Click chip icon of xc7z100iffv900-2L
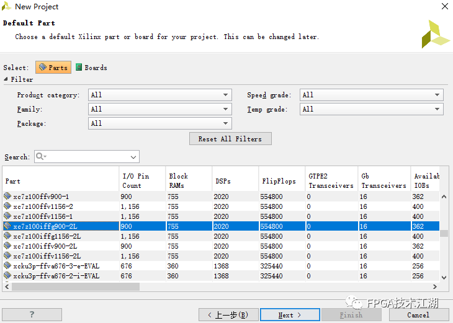The image size is (453, 323). pyautogui.click(x=7, y=246)
